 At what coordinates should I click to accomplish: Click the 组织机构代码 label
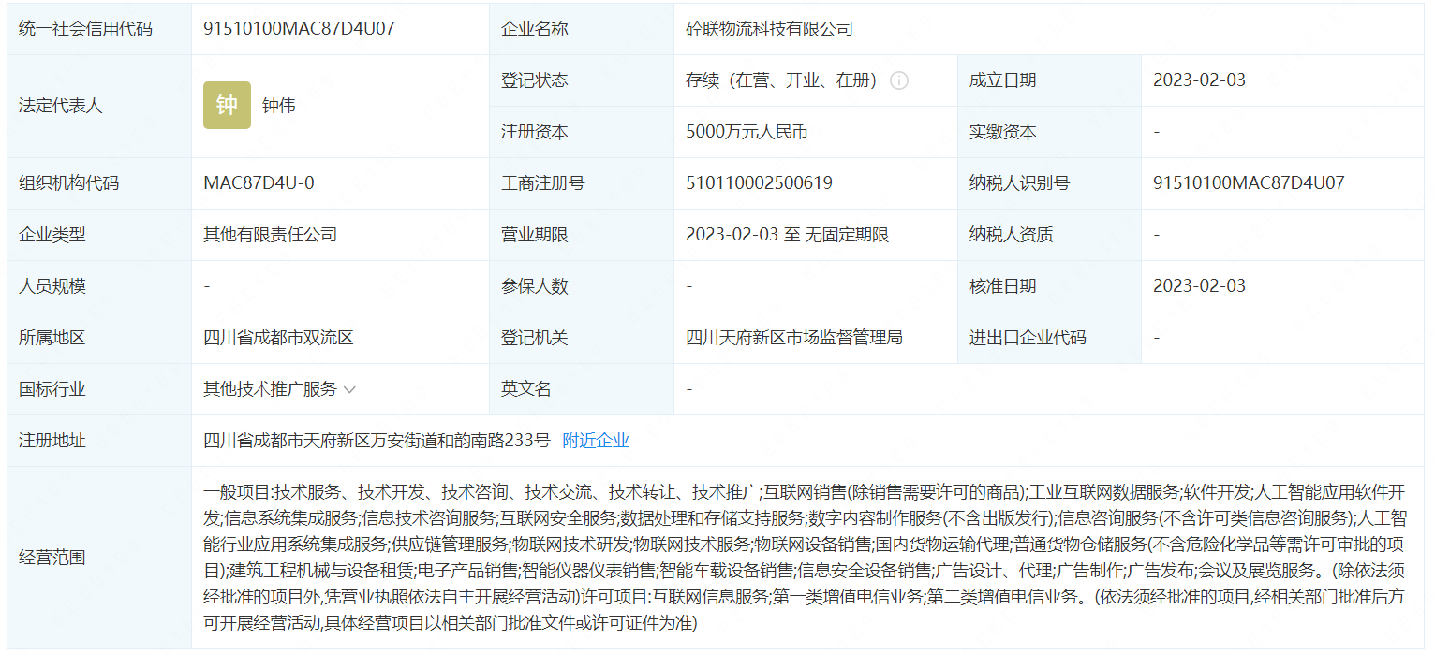[69, 183]
